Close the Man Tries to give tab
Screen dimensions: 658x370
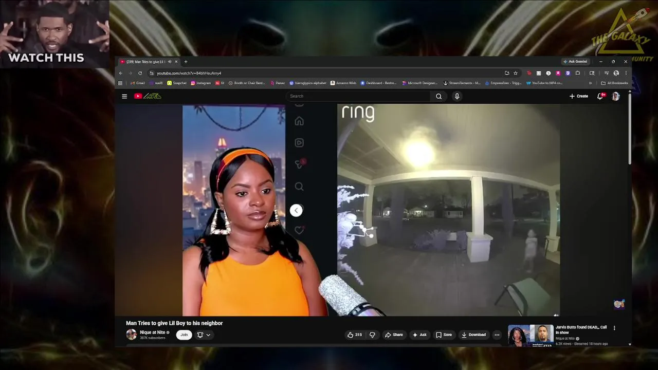click(176, 62)
